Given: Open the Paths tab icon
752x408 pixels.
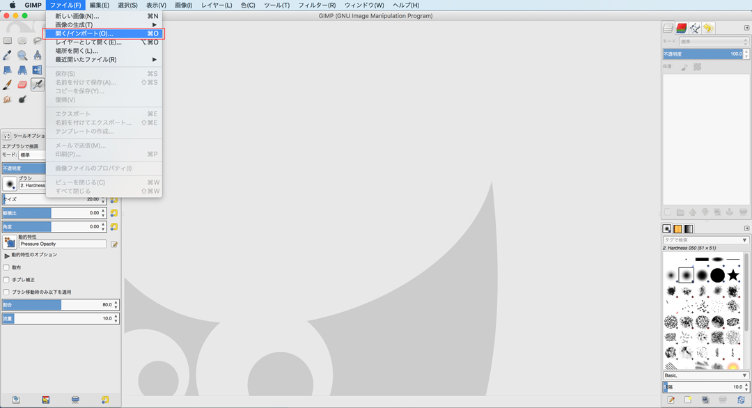Looking at the screenshot, I should pos(695,29).
